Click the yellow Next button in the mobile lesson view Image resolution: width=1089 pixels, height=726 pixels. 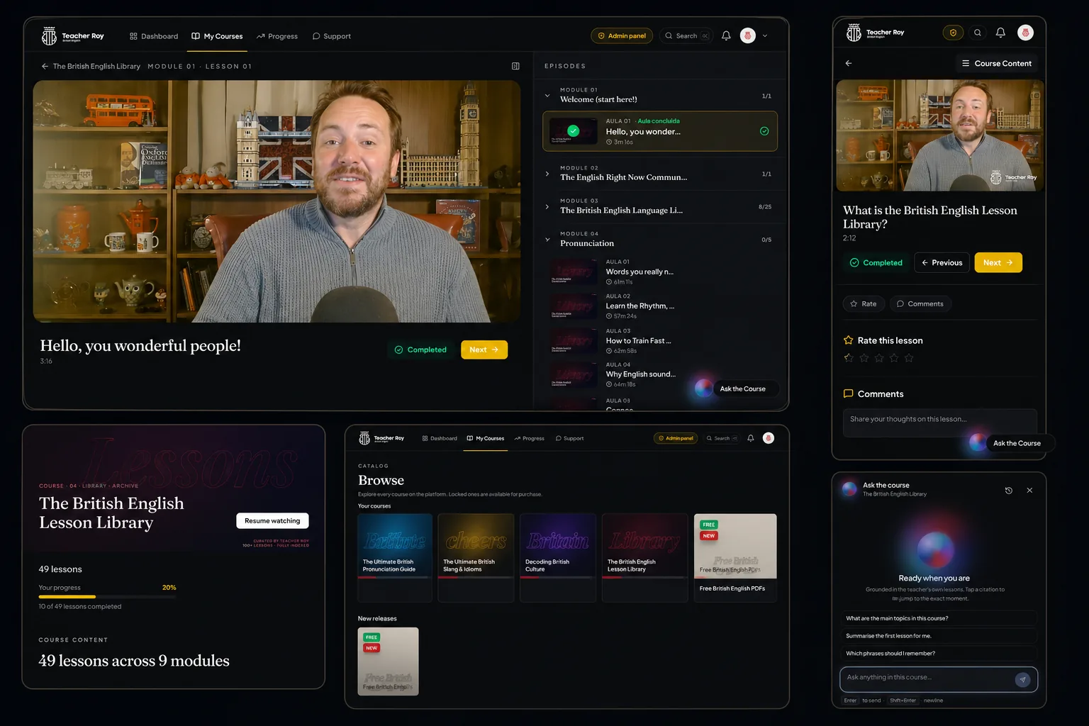[998, 262]
